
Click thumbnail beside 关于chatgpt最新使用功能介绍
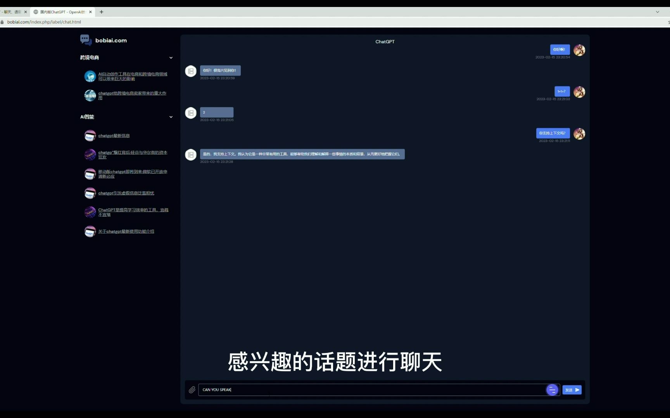(x=90, y=231)
